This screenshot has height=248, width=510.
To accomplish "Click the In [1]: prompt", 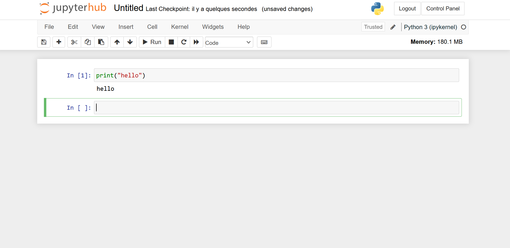I will [79, 76].
